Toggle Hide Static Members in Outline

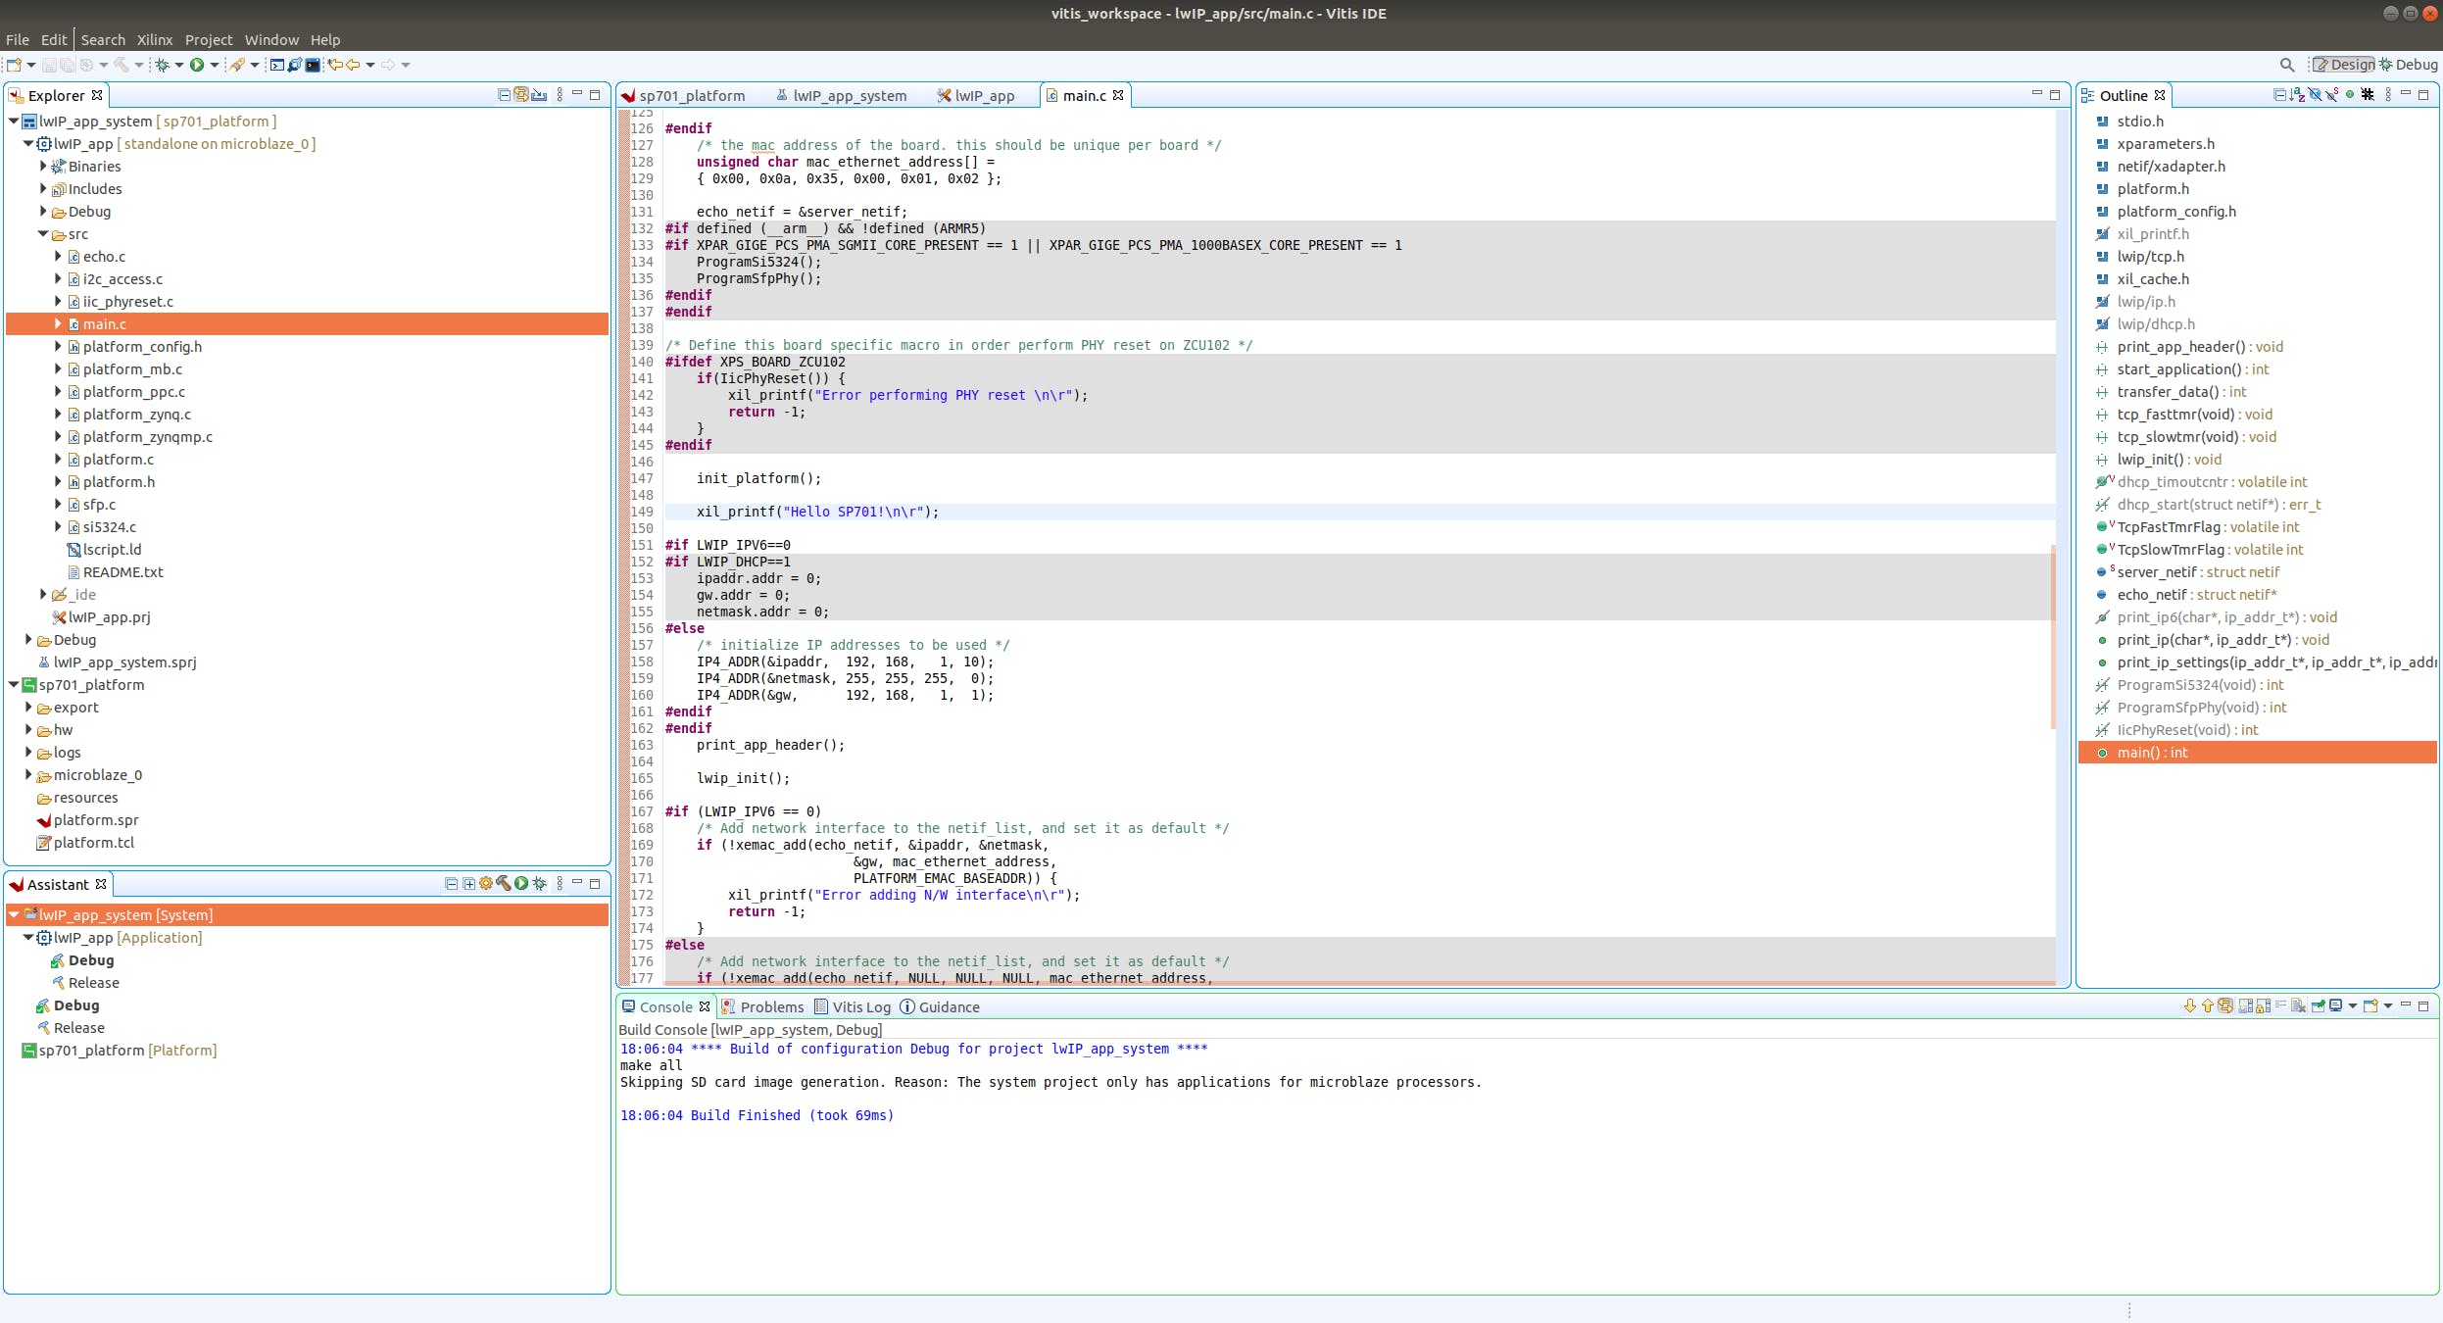[x=2332, y=95]
